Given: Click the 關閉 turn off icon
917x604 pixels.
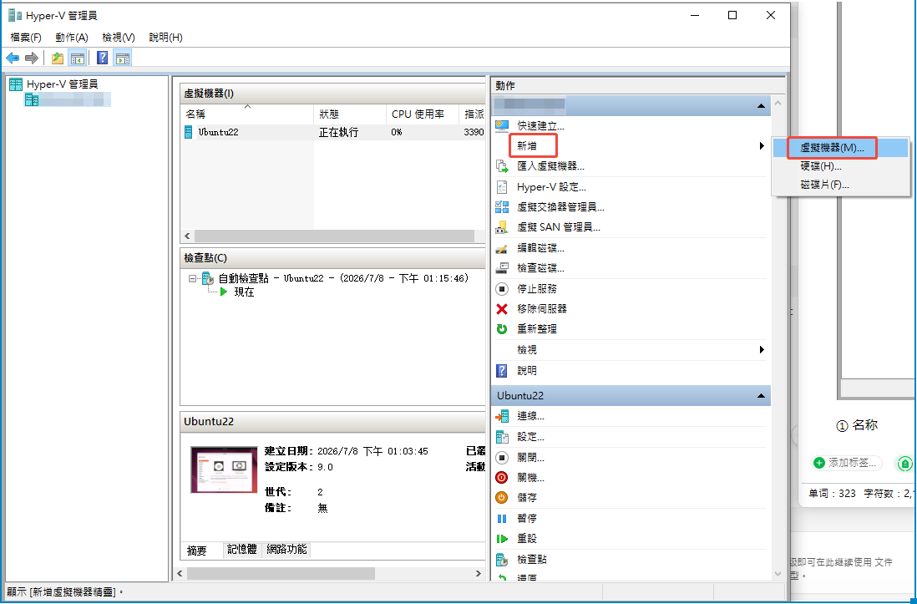Looking at the screenshot, I should click(x=502, y=458).
